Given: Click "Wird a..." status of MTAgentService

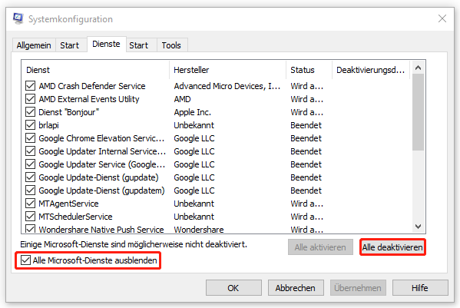Looking at the screenshot, I should coord(307,204).
